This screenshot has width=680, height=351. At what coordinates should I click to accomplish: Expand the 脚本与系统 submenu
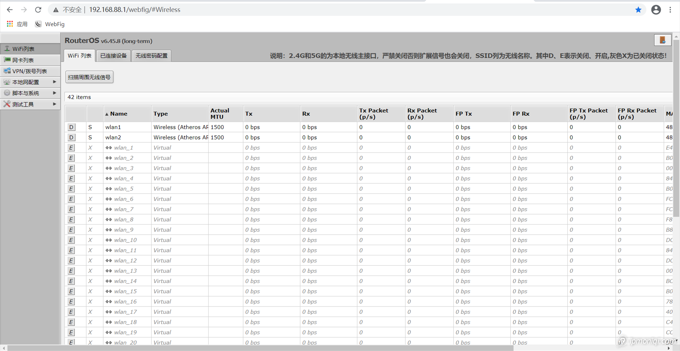[54, 93]
